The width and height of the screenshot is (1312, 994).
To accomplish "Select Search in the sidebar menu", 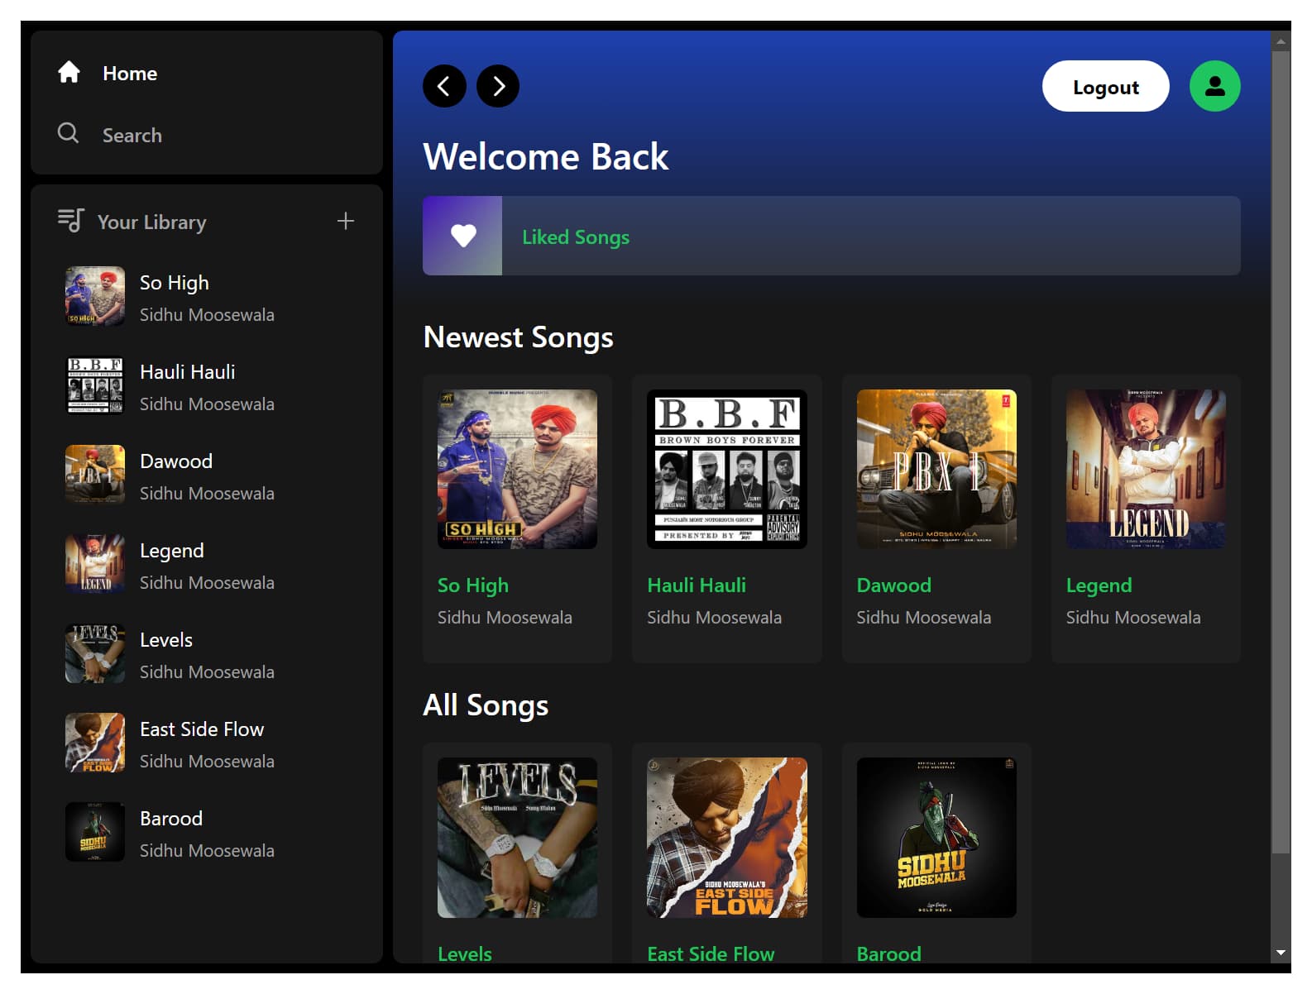I will coord(132,136).
